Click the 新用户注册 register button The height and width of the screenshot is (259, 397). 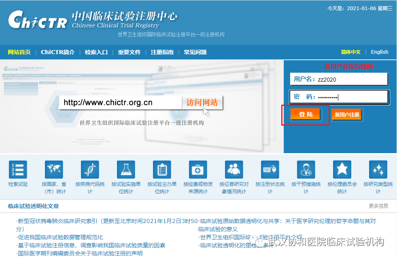click(347, 115)
